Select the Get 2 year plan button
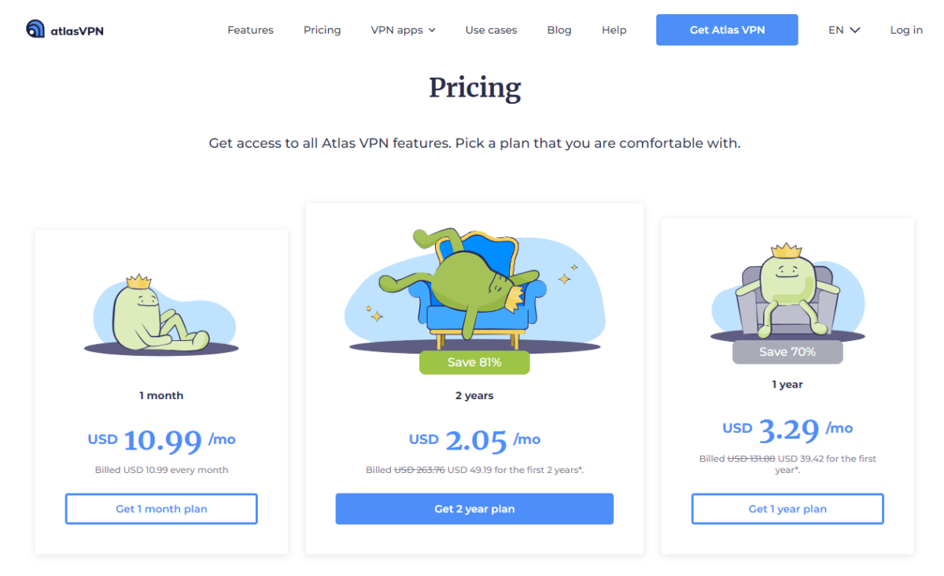The height and width of the screenshot is (576, 944). (474, 508)
